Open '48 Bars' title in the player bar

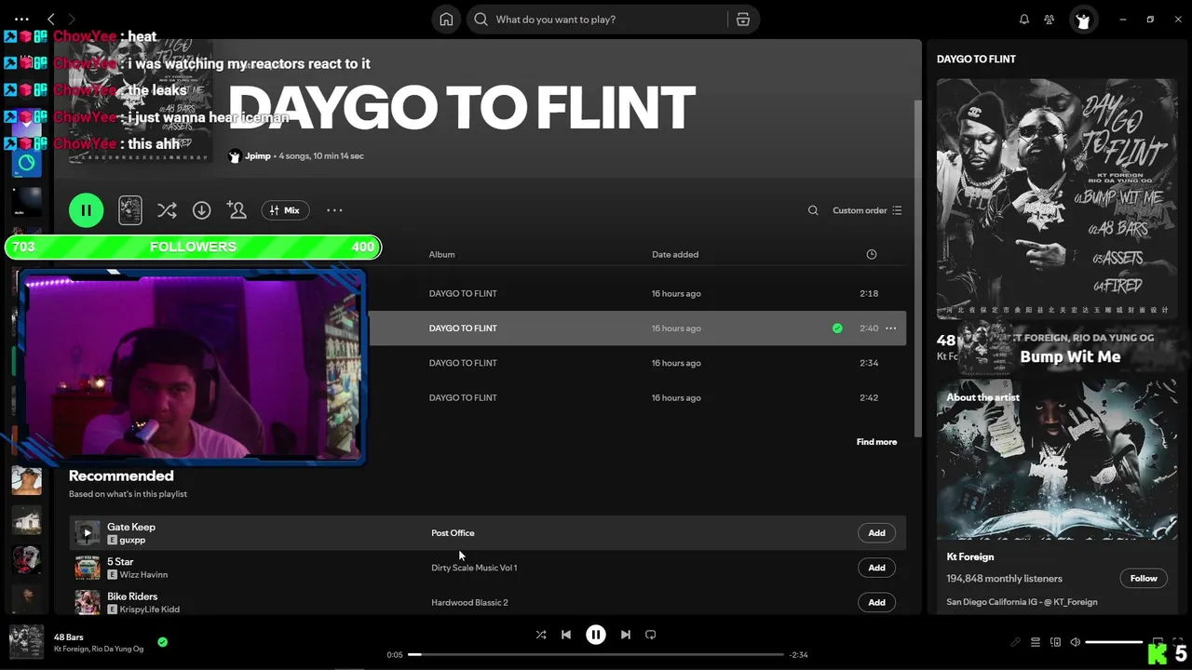[x=69, y=637]
